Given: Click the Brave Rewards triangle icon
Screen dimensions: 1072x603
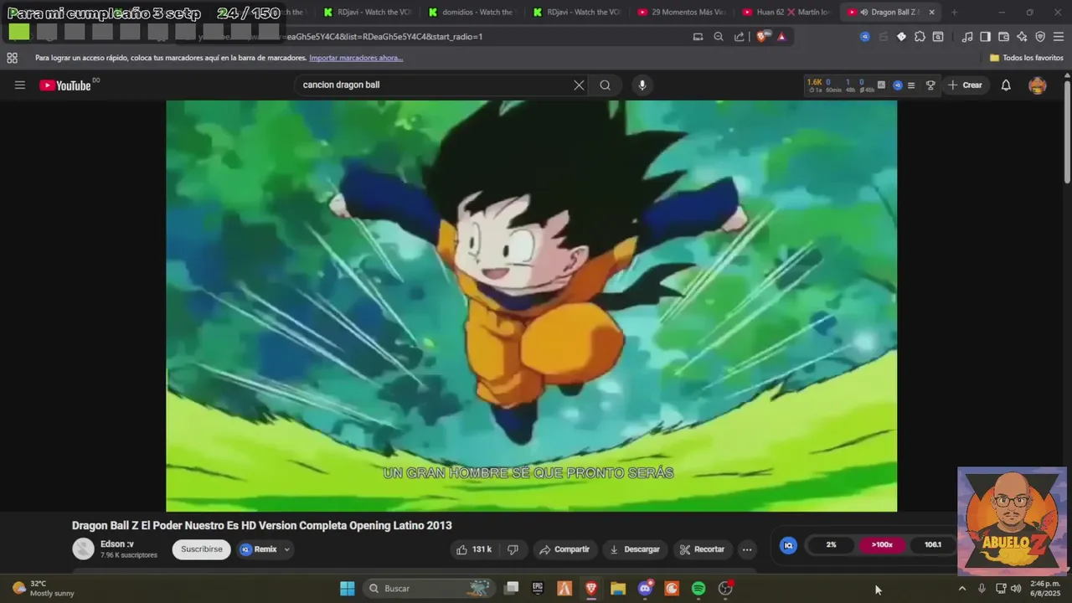Looking at the screenshot, I should tap(781, 36).
